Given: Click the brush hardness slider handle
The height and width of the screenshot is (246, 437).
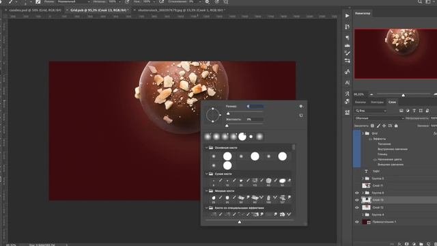Looking at the screenshot, I should point(227,126).
